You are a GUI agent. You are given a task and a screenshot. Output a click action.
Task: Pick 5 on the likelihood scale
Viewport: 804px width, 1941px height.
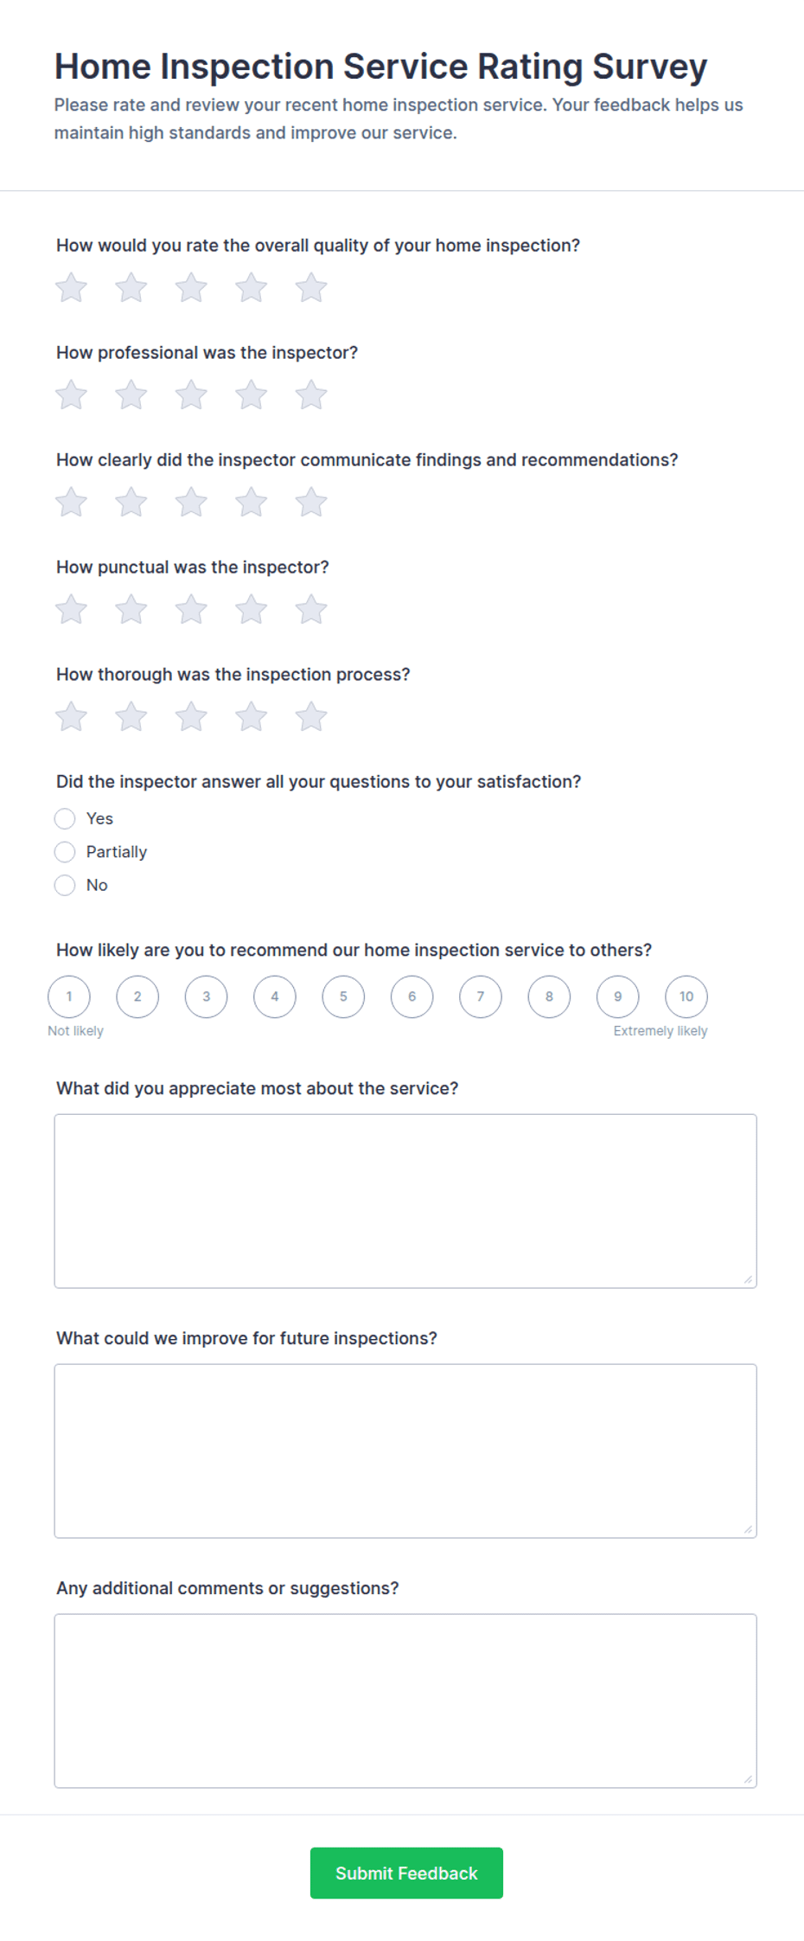pyautogui.click(x=343, y=996)
